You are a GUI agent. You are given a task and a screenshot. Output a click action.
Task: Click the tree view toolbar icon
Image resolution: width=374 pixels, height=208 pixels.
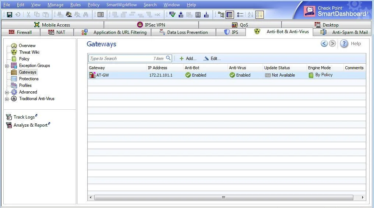click(221, 15)
